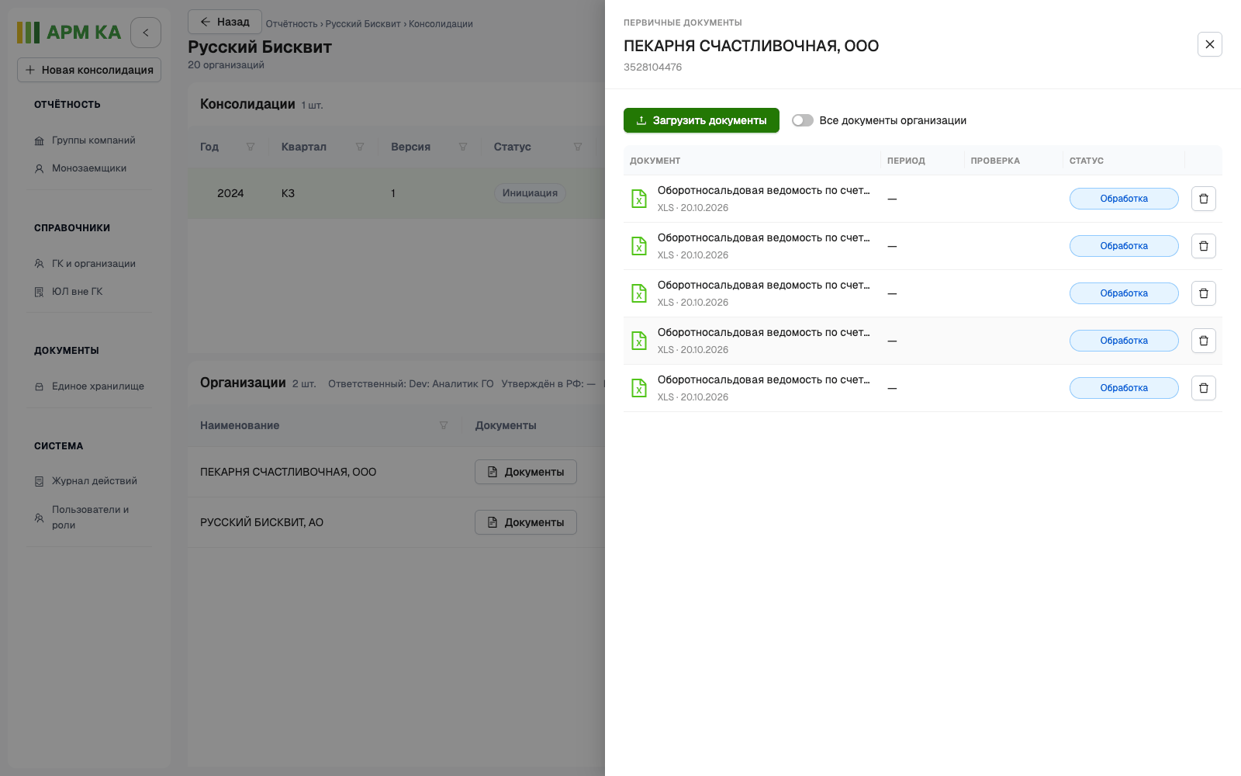1241x776 pixels.
Task: Click 'Обработка' status of fourth document
Action: click(x=1124, y=341)
